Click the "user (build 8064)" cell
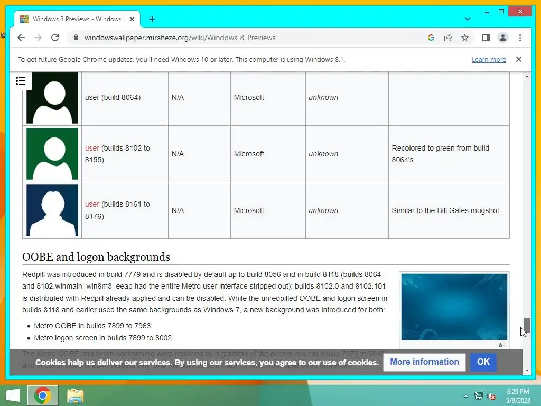The width and height of the screenshot is (541, 406). coord(125,98)
